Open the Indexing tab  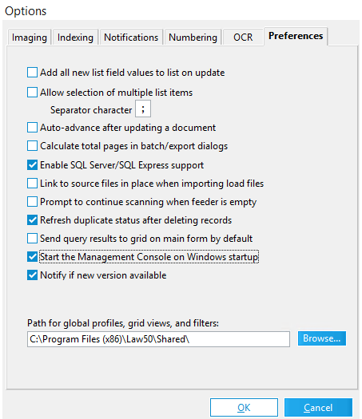[75, 38]
